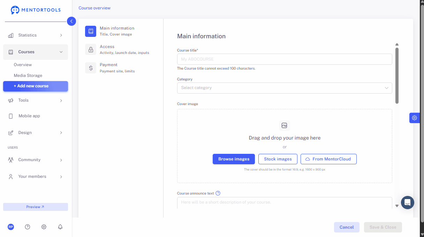The image size is (424, 237).
Task: Click the Mobile app phone icon
Action: [x=11, y=116]
